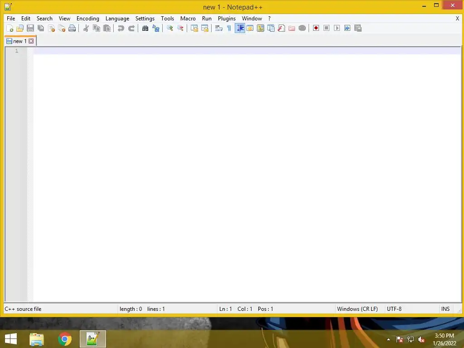Click the Stop Recording macro icon
The height and width of the screenshot is (348, 464).
point(326,28)
